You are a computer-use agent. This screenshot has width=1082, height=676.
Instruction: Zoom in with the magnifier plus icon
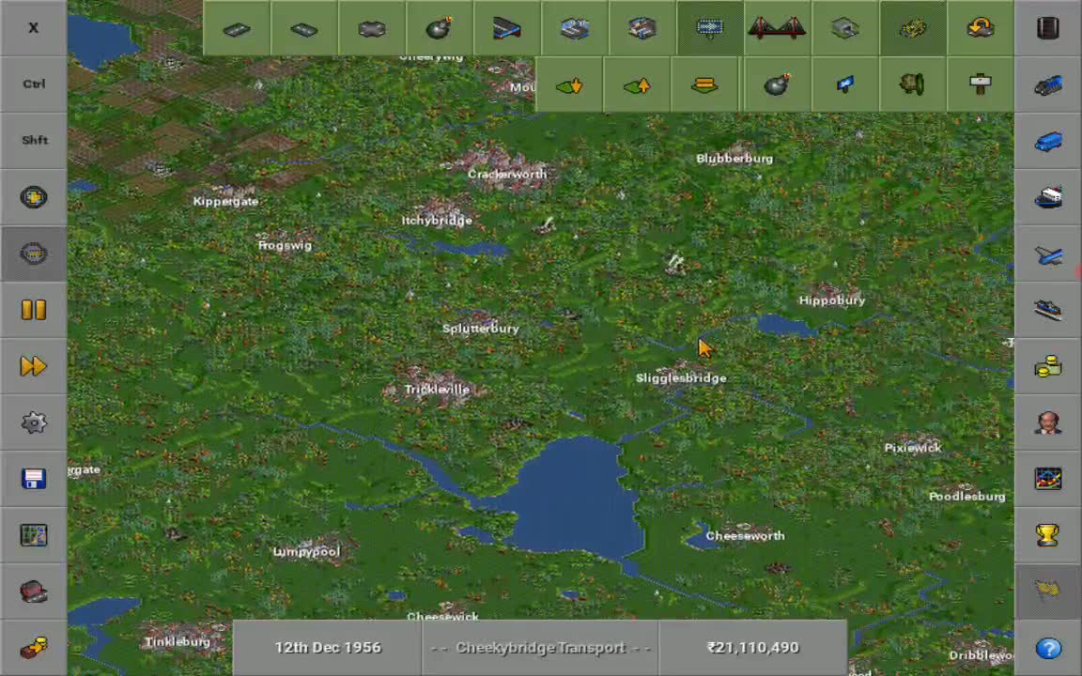(33, 197)
